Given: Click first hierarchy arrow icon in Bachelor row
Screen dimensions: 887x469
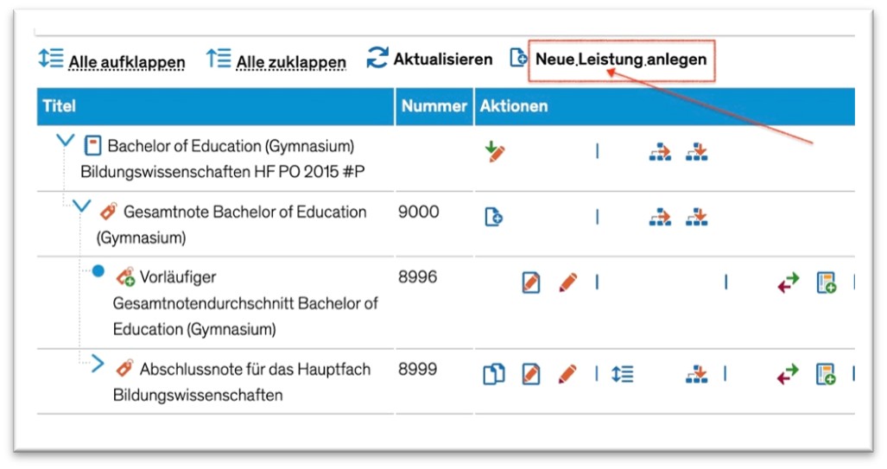Looking at the screenshot, I should [660, 152].
